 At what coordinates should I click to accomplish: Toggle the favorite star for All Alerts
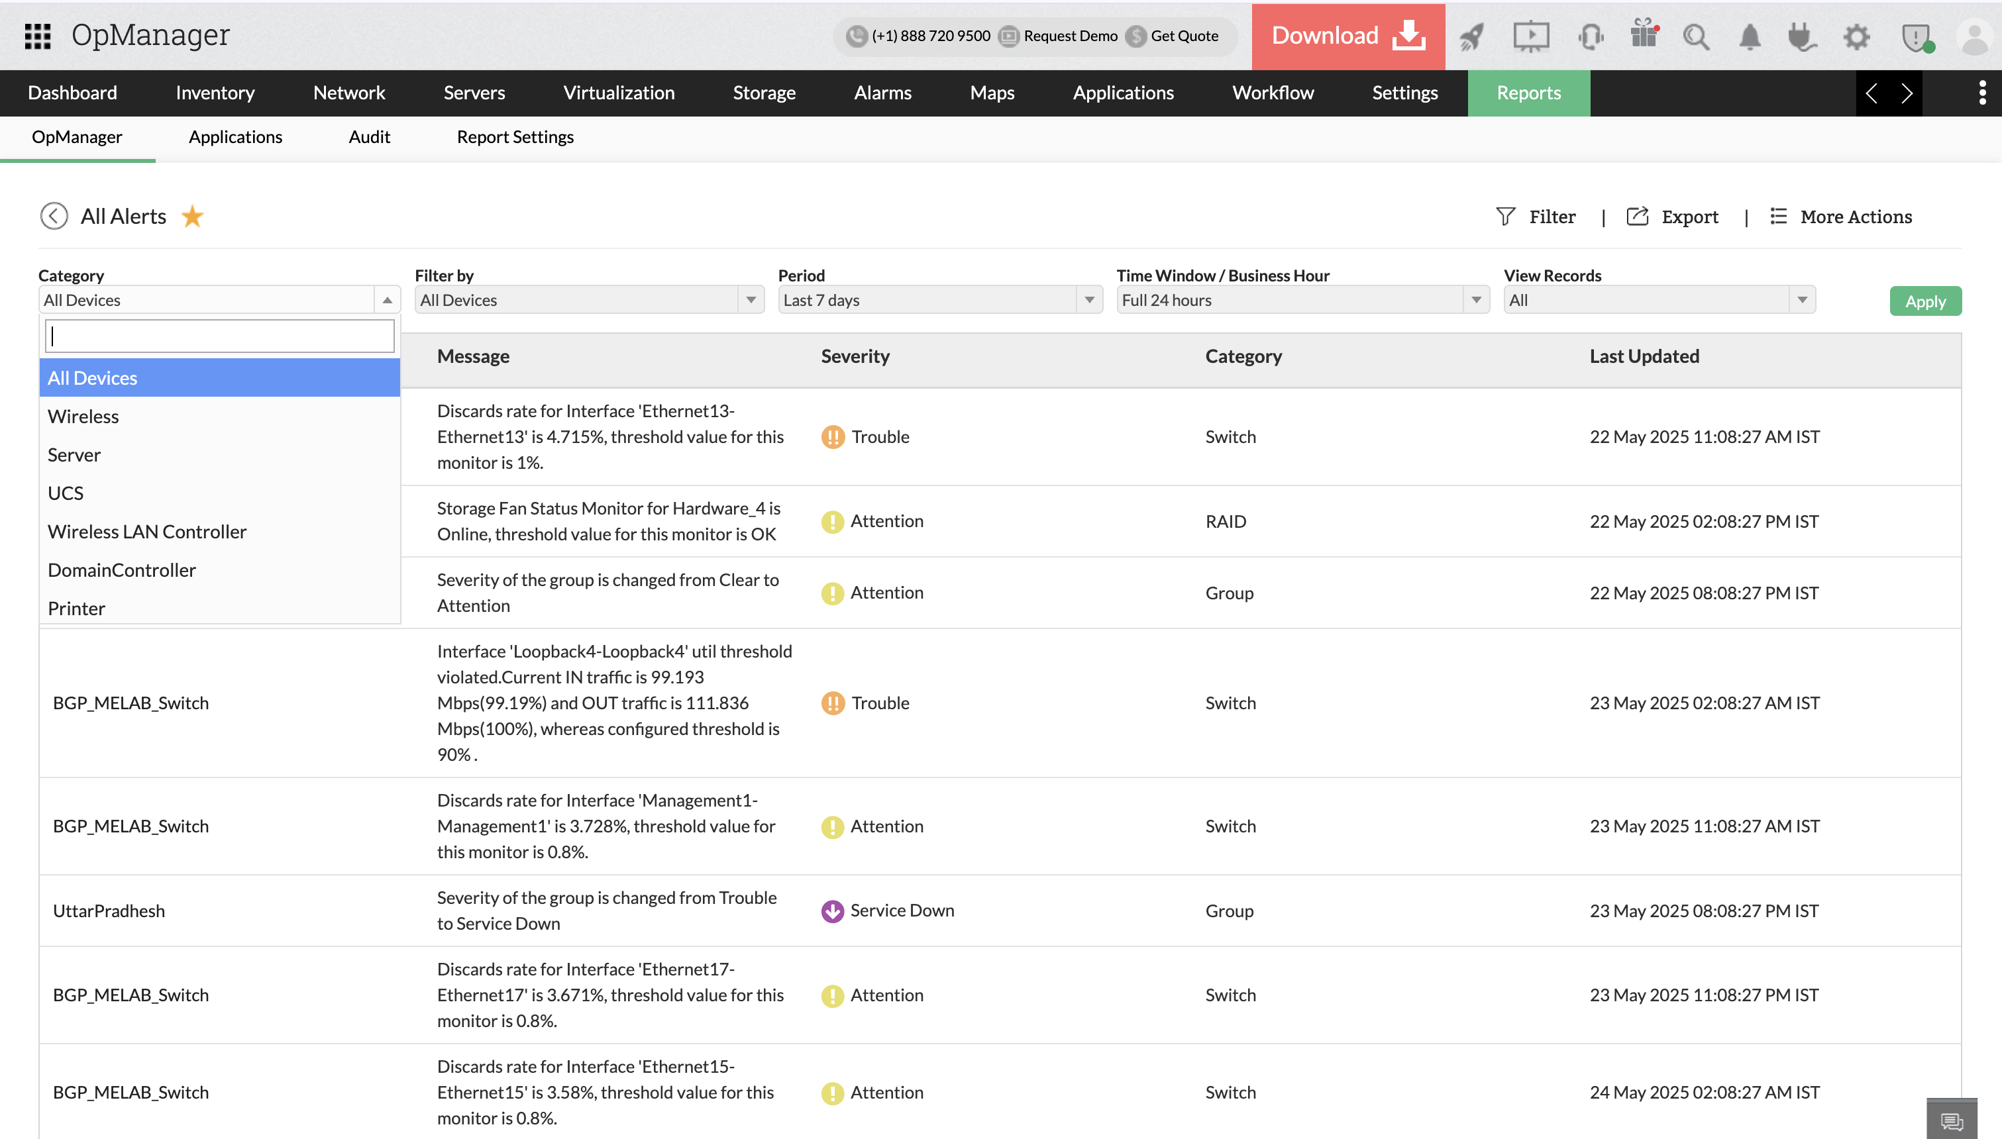193,217
